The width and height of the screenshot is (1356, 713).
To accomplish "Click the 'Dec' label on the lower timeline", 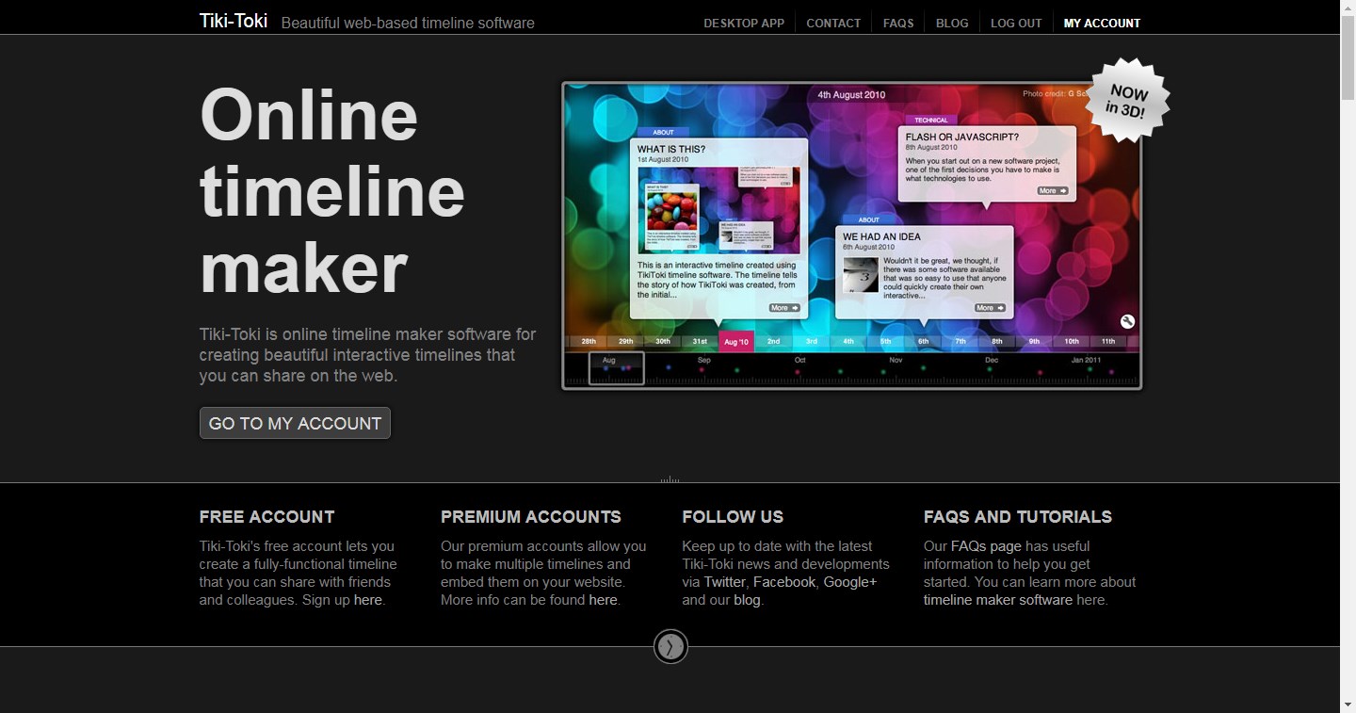I will [x=992, y=361].
